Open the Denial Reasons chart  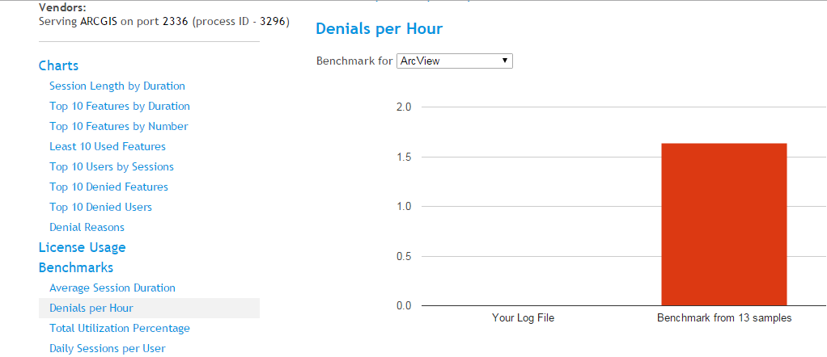(87, 227)
